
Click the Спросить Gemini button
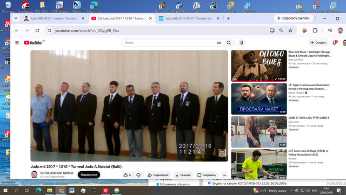click(294, 18)
